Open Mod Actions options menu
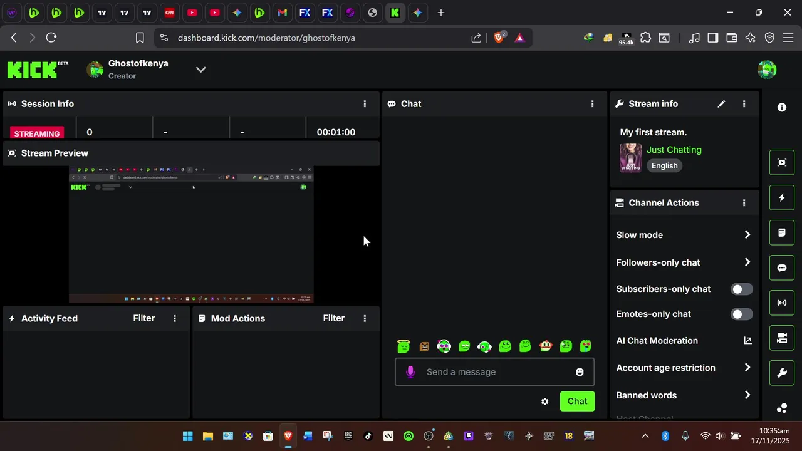This screenshot has width=802, height=451. pyautogui.click(x=365, y=318)
